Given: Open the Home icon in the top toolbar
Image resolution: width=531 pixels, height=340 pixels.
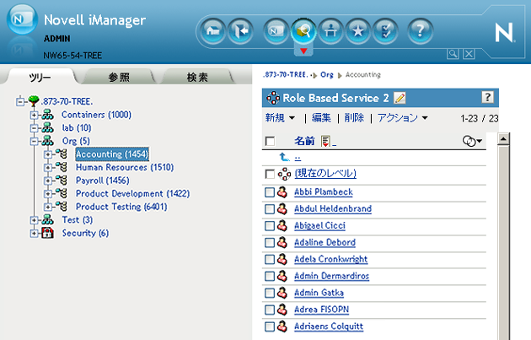Looking at the screenshot, I should (x=212, y=31).
